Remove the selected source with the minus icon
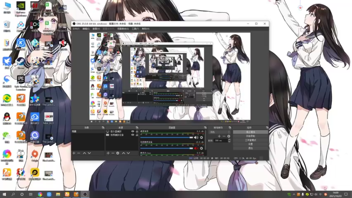The height and width of the screenshot is (198, 352). pos(113,153)
